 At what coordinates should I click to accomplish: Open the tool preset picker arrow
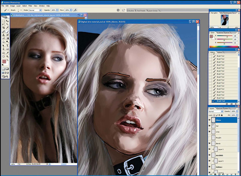8,10
